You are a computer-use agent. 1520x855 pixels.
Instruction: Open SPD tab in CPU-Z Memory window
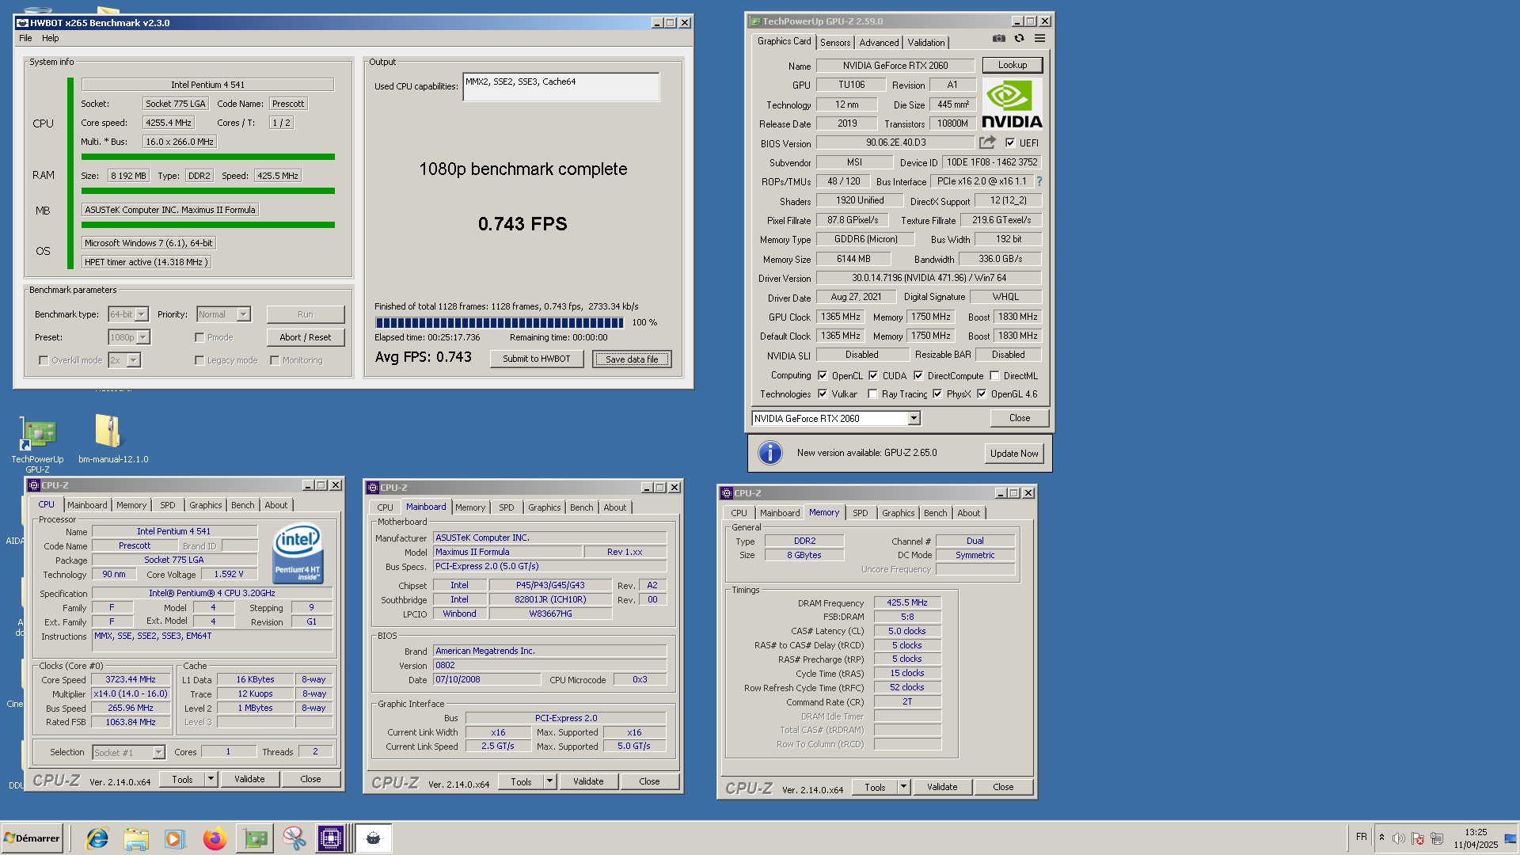860,513
